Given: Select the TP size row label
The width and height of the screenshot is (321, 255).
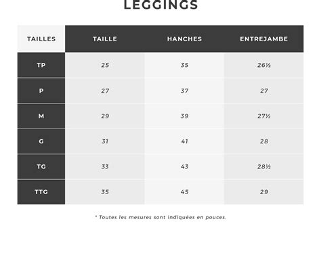Looking at the screenshot, I should click(41, 65).
